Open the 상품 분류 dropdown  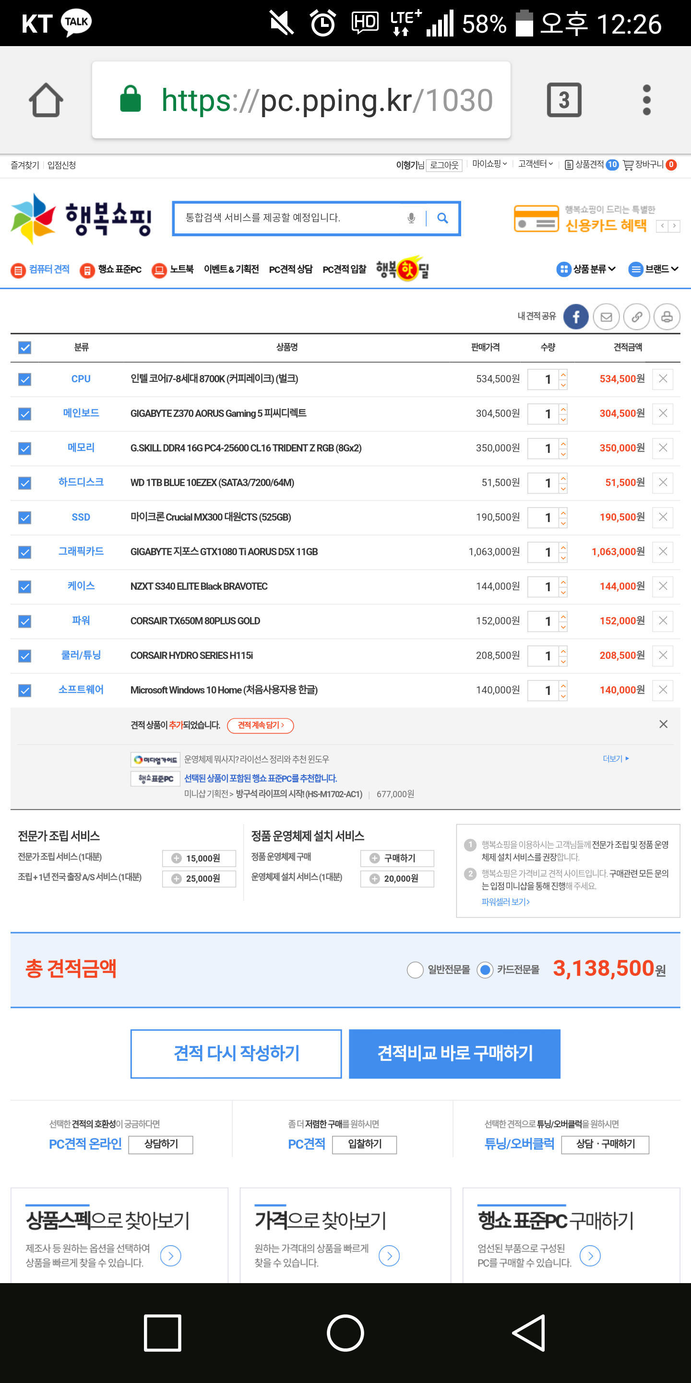(x=586, y=269)
